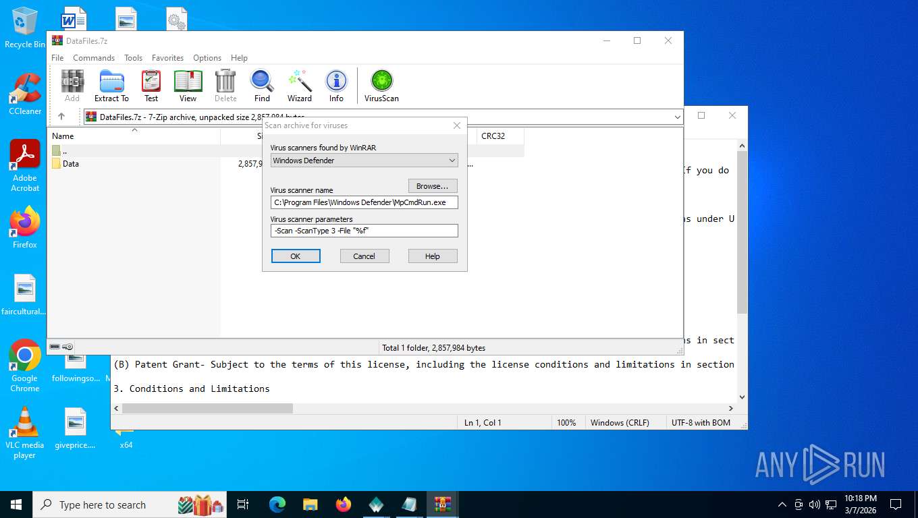This screenshot has height=518, width=918.
Task: Switch to WinRAR in the taskbar
Action: pyautogui.click(x=443, y=505)
